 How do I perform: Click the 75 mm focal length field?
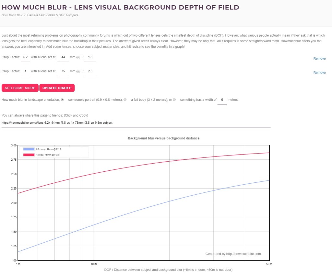tap(63, 71)
